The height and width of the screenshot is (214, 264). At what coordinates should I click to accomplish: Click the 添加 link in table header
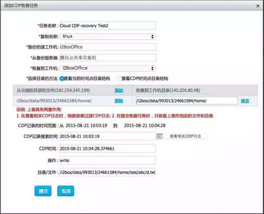118,90
